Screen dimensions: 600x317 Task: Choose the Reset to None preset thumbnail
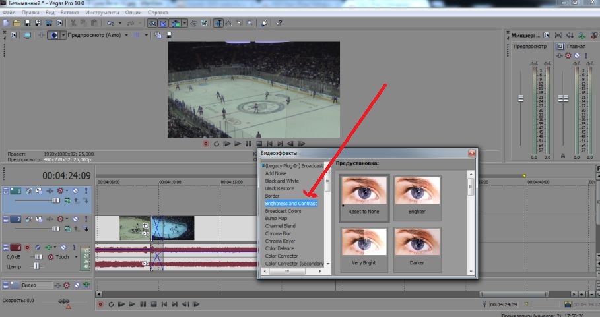[364, 198]
